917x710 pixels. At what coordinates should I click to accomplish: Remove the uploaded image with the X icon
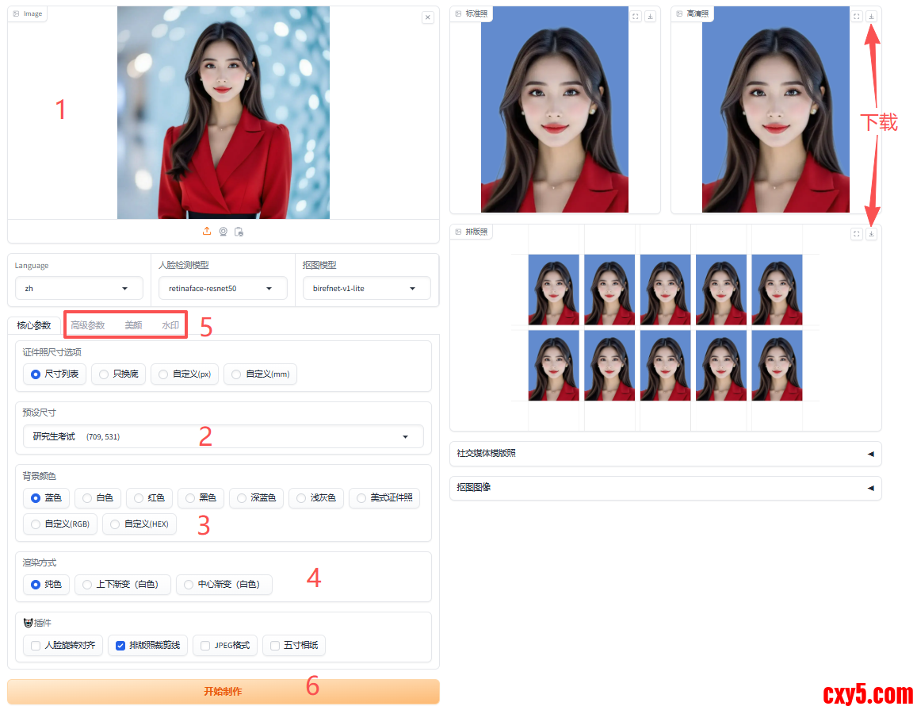pyautogui.click(x=428, y=17)
